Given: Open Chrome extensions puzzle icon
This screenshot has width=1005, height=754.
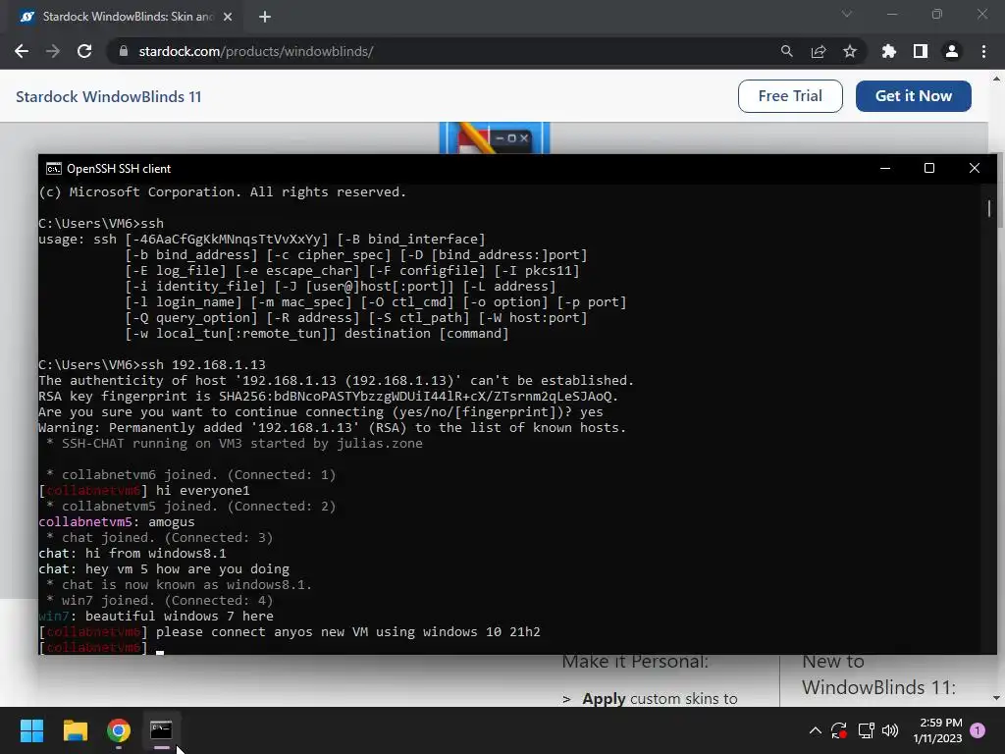Looking at the screenshot, I should point(889,51).
